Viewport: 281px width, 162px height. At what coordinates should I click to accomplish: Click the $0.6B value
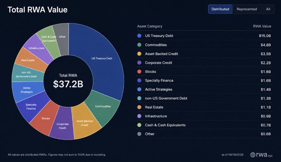[266, 134]
